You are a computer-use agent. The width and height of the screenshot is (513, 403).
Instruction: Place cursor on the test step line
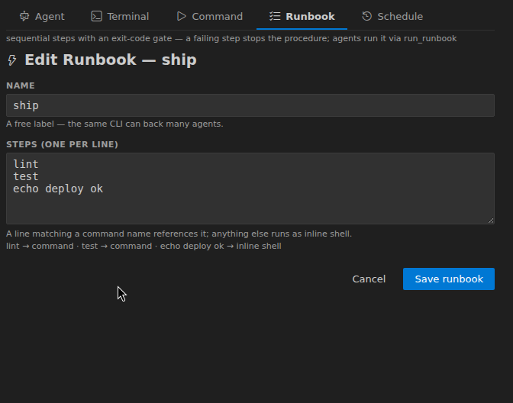[x=26, y=176]
